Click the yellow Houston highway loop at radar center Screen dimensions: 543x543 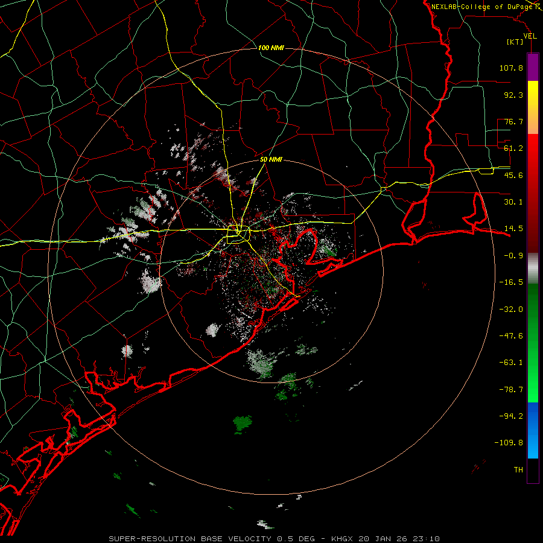238,235
